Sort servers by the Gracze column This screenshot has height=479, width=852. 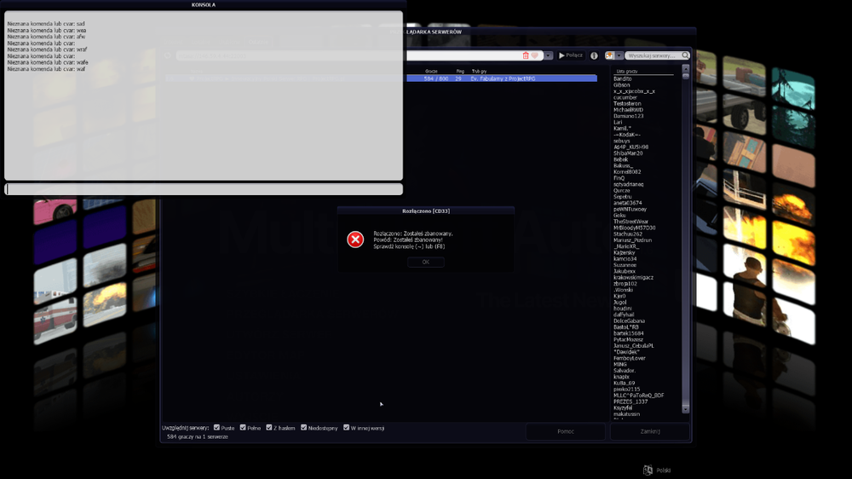[x=431, y=72]
